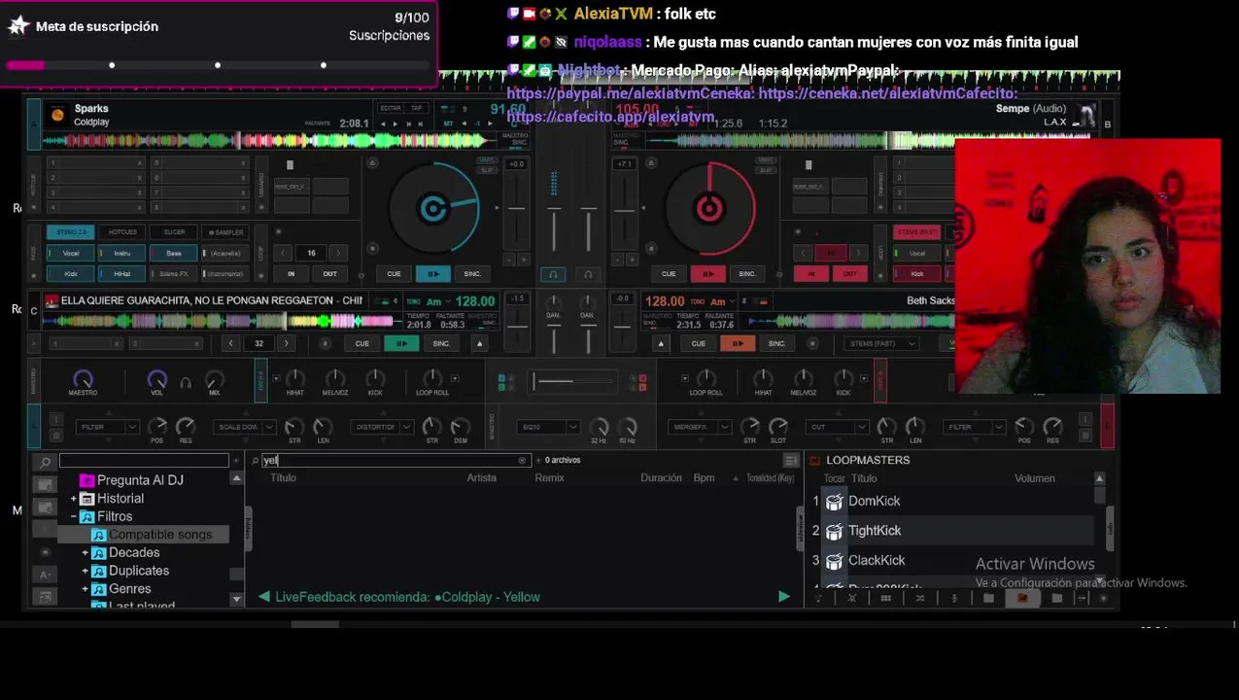Adjust the MAESTRO volume knob
This screenshot has width=1239, height=700.
(x=83, y=379)
